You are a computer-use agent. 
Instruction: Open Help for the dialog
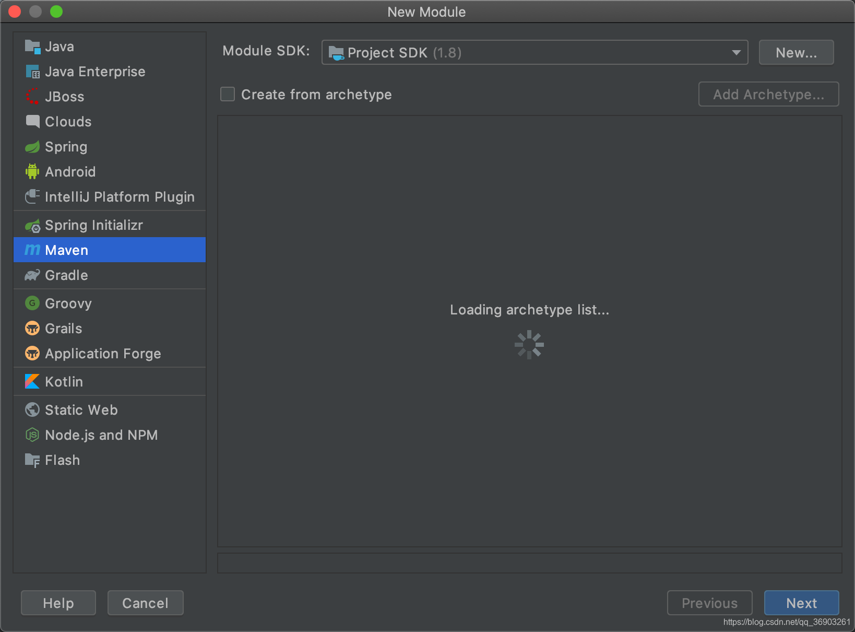point(58,603)
